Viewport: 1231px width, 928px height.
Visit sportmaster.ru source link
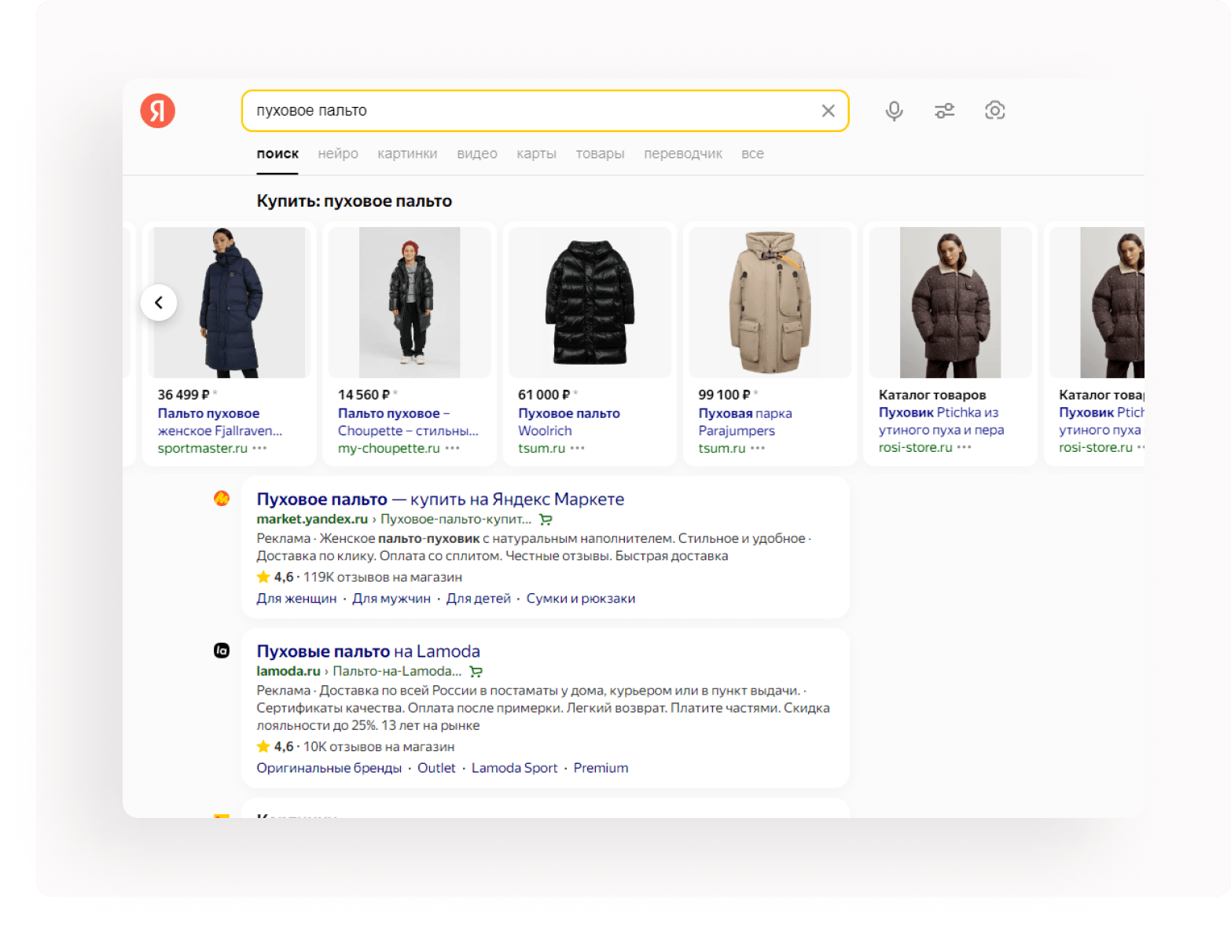202,448
